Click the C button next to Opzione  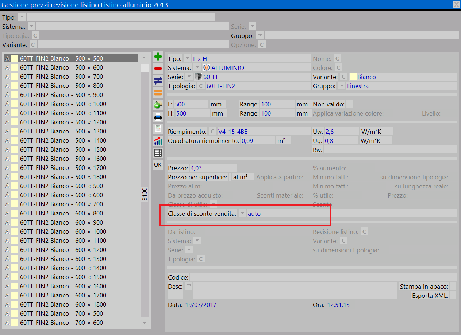pos(262,45)
